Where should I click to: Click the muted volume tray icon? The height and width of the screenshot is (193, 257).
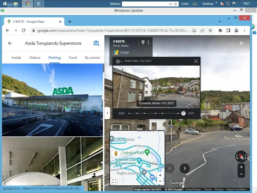tap(222, 4)
